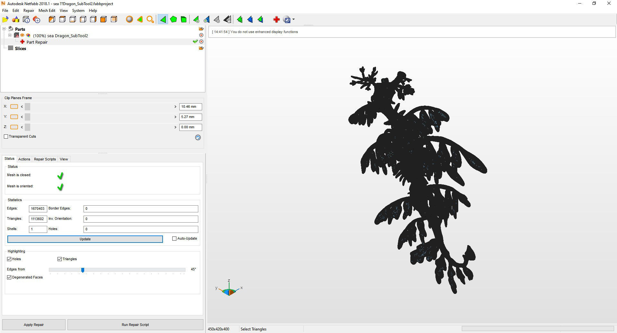Viewport: 617px width, 333px height.
Task: Uncheck the Holes highlighting checkbox
Action: [9, 259]
